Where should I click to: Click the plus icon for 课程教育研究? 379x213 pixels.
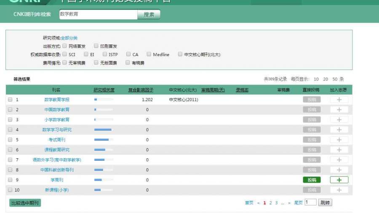339,150
